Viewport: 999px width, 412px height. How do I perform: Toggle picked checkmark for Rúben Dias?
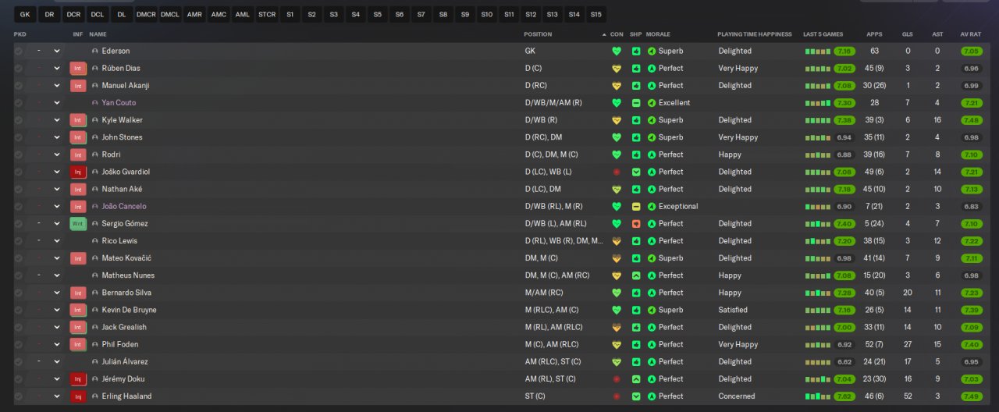[x=18, y=69]
